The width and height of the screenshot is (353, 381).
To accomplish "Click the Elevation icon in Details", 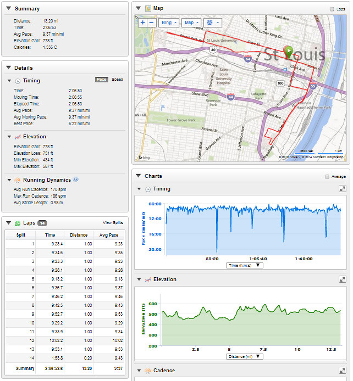I will coord(18,137).
